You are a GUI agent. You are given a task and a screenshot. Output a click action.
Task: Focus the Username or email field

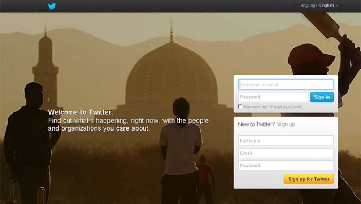(x=286, y=85)
